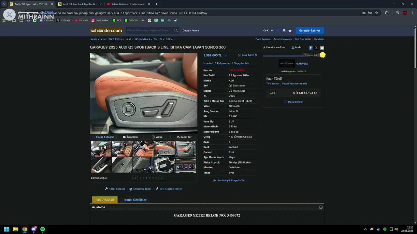The image size is (417, 234).
Task: Open the Video view of the listing
Action: (157, 137)
